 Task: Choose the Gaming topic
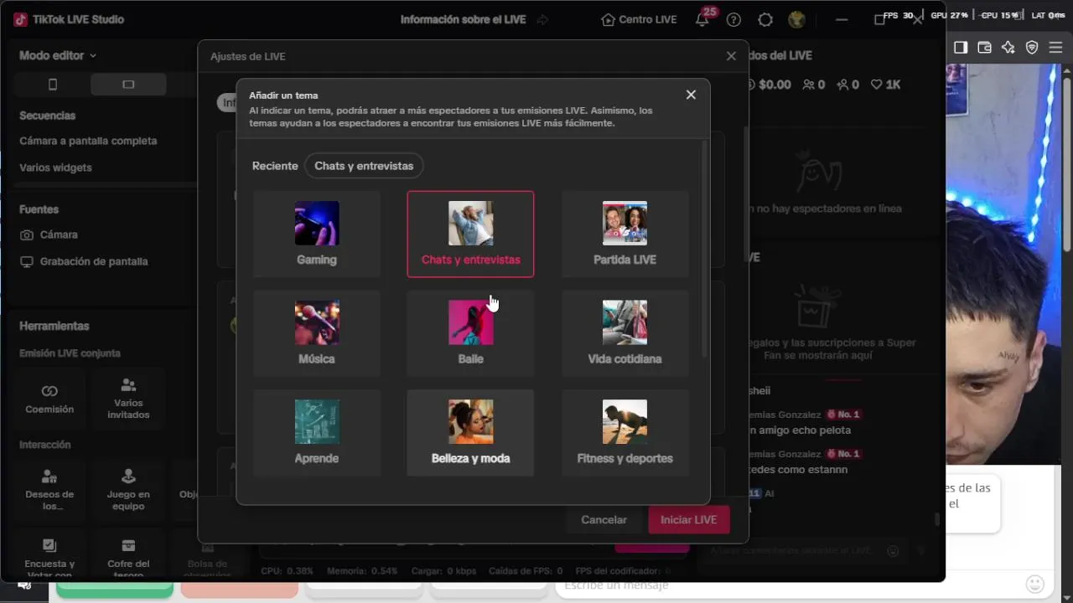[317, 234]
